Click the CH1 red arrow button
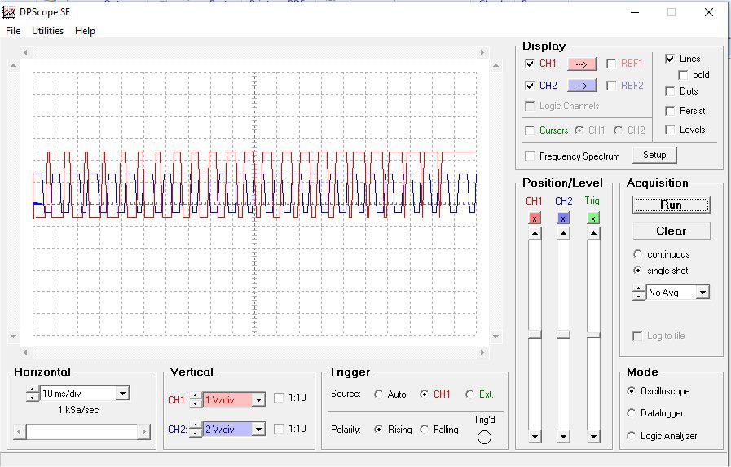Viewport: 731px width, 467px height. tap(582, 64)
